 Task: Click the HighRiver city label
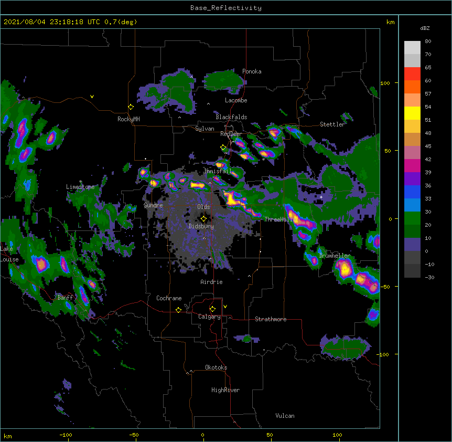225,390
